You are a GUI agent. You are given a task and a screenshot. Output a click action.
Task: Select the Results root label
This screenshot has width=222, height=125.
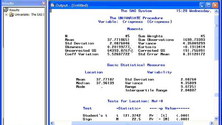14,10
